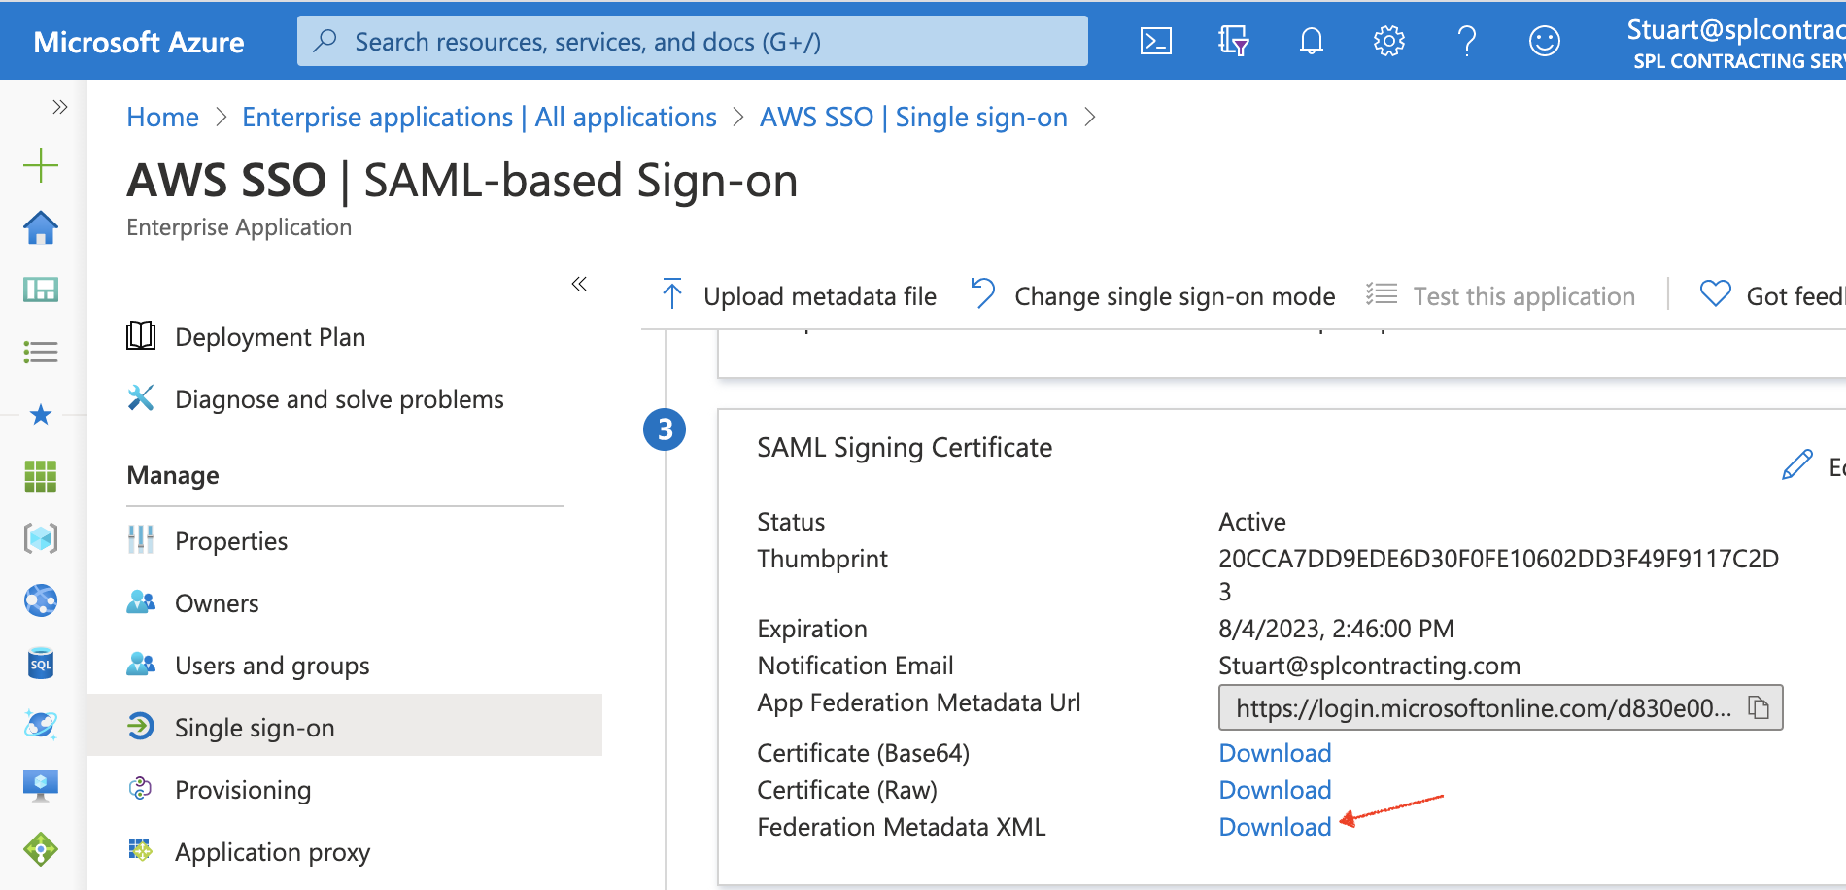Screen dimensions: 1846x890
Task: Click the App Federation Metadata Url field
Action: pos(1500,707)
